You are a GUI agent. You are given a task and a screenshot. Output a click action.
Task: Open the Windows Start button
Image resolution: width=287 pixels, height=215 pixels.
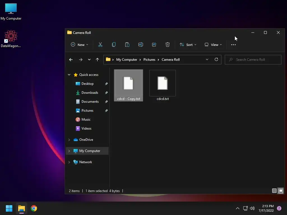9,208
